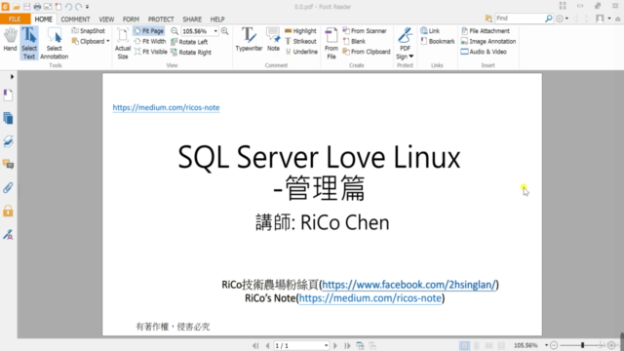624x351 pixels.
Task: Add a Bookmark
Action: 438,41
